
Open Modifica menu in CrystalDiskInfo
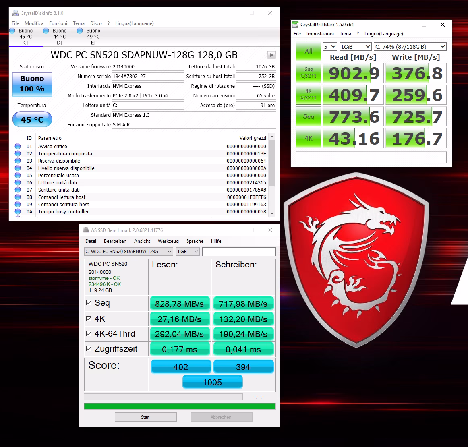click(x=34, y=23)
